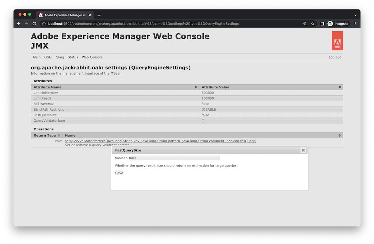This screenshot has height=244, width=374.
Task: Click the LimitReads attribute row
Action: 187,98
